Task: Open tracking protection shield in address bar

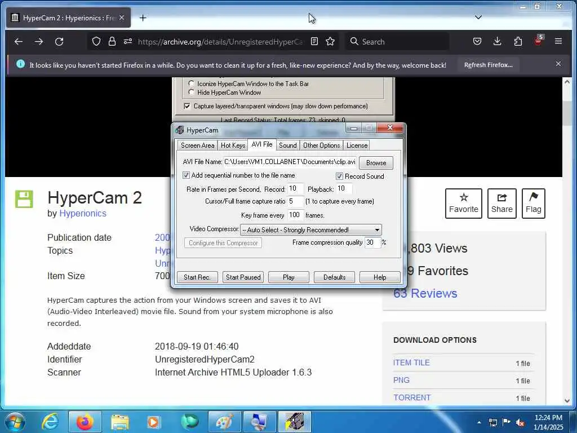Action: 96,42
